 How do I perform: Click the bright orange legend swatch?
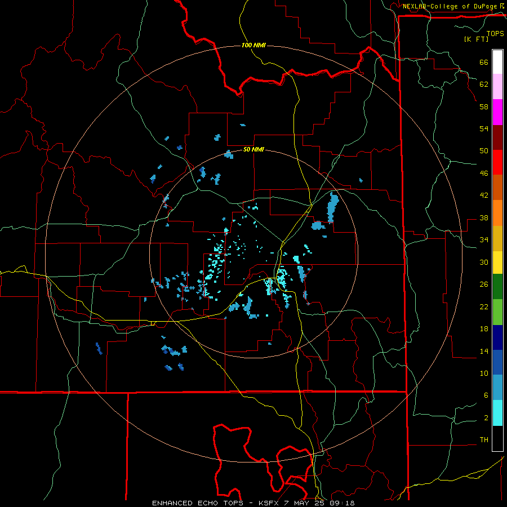point(497,213)
